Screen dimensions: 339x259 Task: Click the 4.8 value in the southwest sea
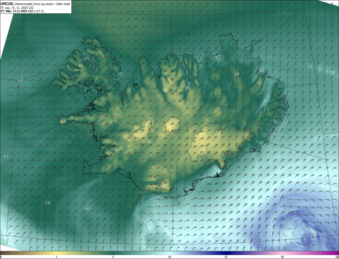(47, 203)
